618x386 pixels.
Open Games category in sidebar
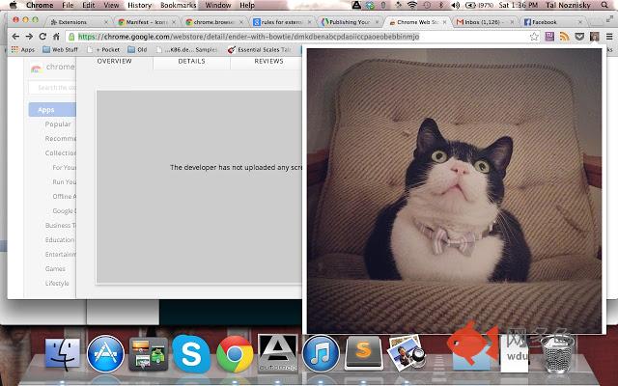pos(55,268)
